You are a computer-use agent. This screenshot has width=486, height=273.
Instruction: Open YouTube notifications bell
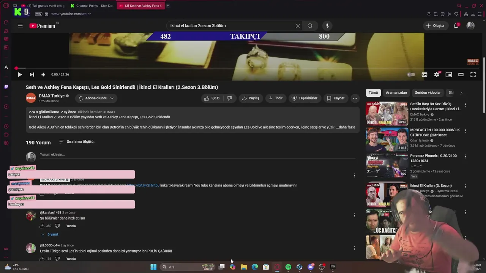[456, 26]
